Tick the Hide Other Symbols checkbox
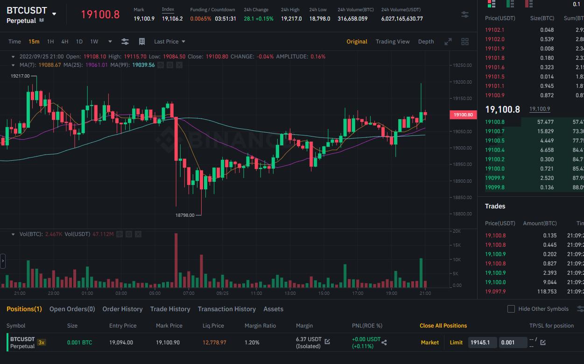The height and width of the screenshot is (364, 584). point(511,309)
